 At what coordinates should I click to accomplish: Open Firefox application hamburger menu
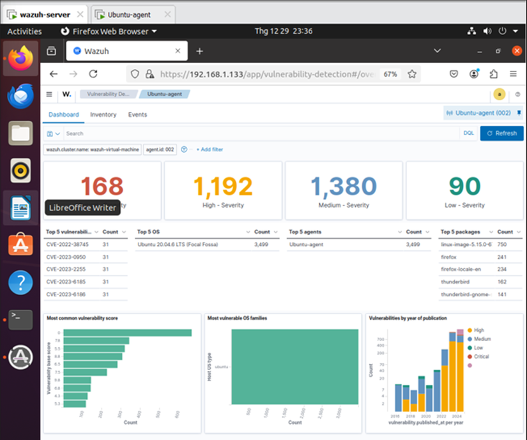point(513,74)
